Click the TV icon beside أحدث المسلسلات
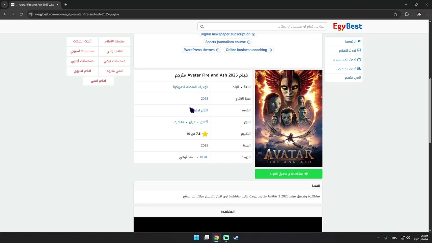Viewport: 432px width, 243px height. click(x=359, y=59)
